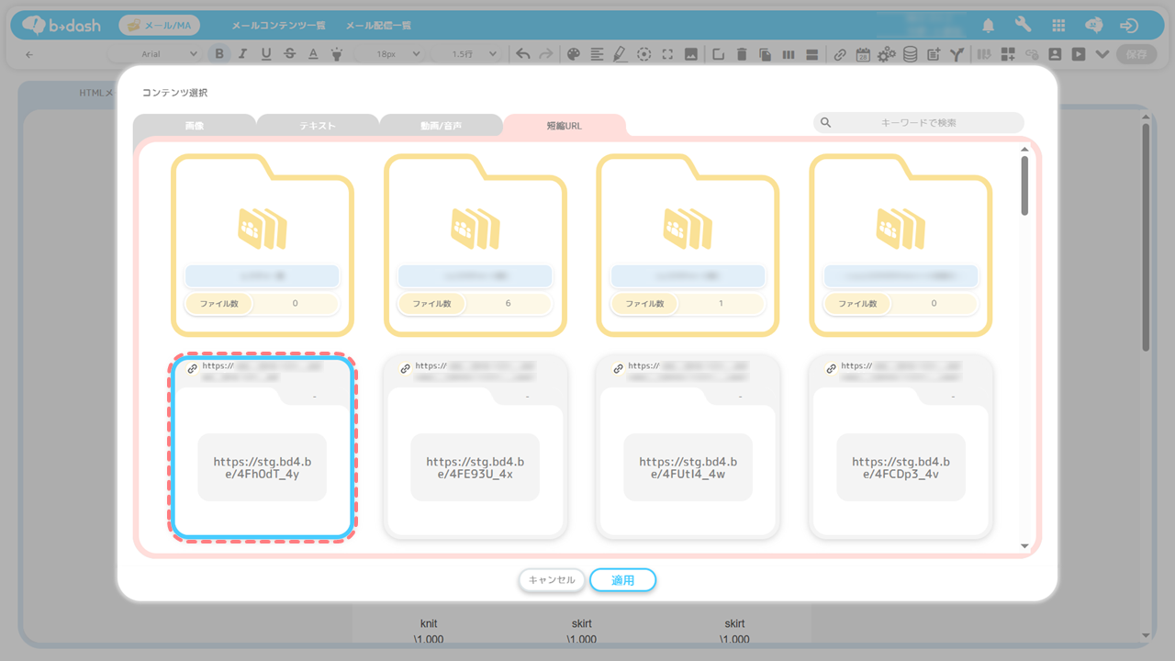Click the content list scroll-down arrow
Screen dimensions: 1175x661
pos(1024,546)
